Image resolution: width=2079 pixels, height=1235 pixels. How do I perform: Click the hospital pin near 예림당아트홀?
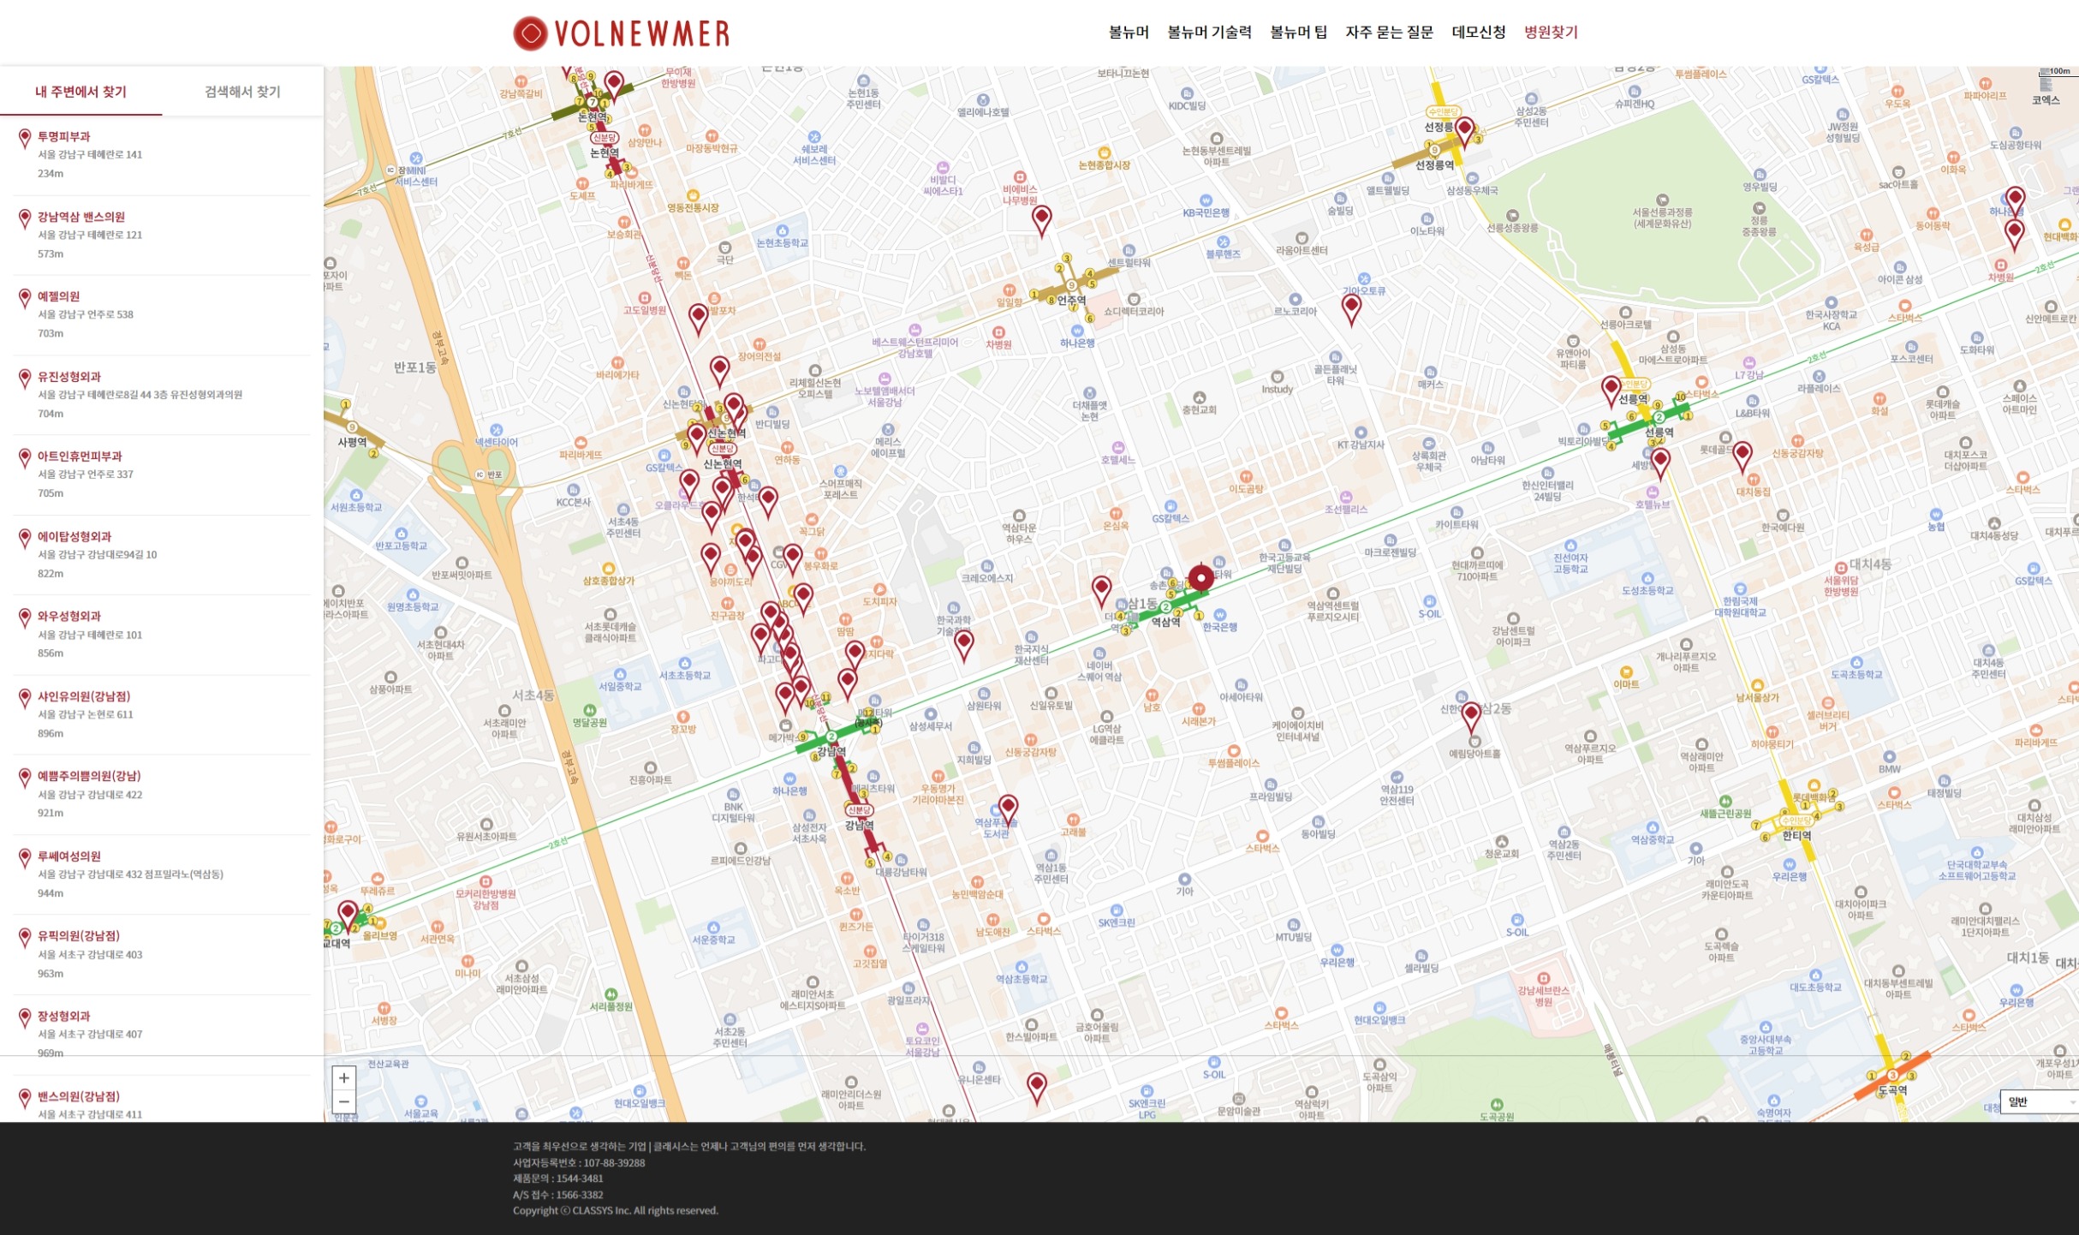(x=1471, y=715)
